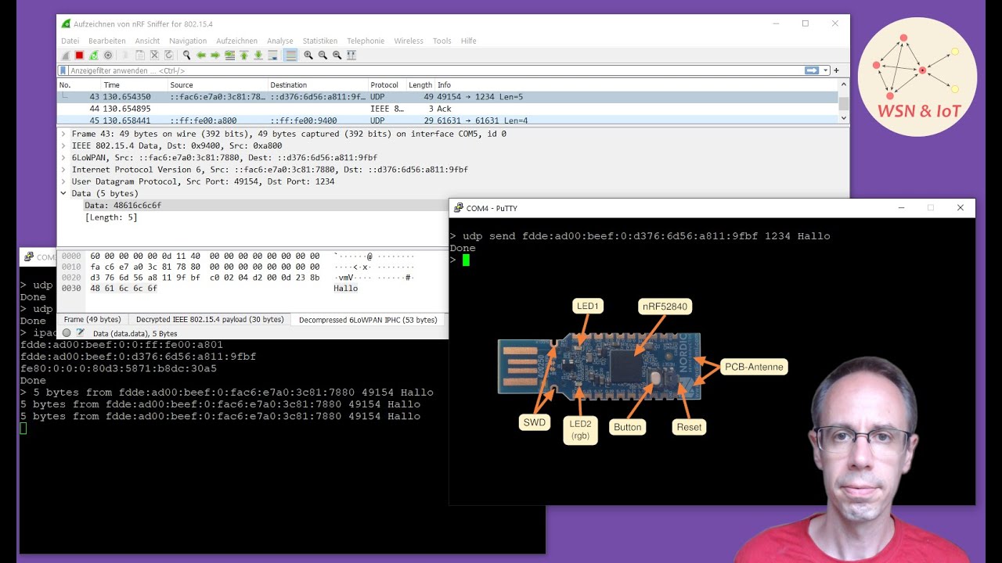Open capture options gear icon

[108, 56]
